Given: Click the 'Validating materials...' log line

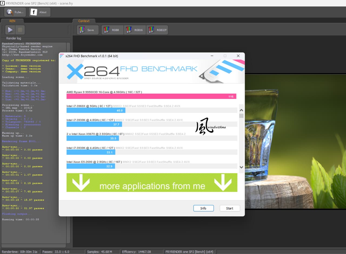Looking at the screenshot, I should pyautogui.click(x=21, y=83).
